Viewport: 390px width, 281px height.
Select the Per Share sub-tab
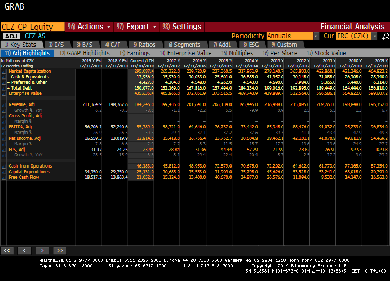point(280,53)
